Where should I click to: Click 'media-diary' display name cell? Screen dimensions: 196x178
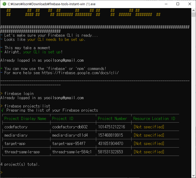(16, 135)
